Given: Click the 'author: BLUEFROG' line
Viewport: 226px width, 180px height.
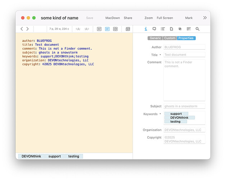Looking at the screenshot, I should (x=37, y=41).
